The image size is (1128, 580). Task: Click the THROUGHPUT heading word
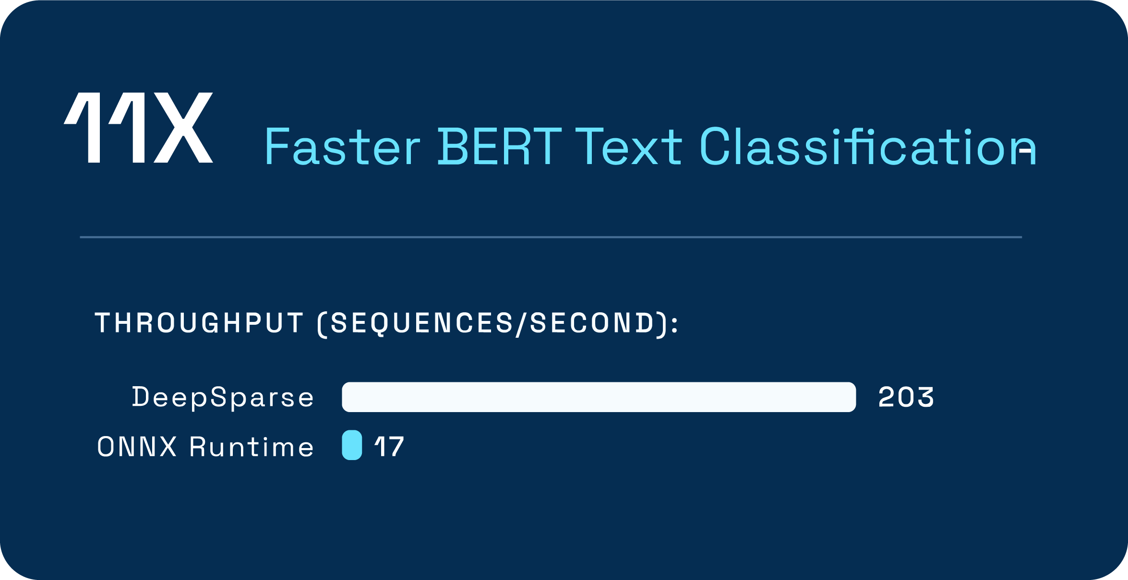tap(199, 322)
